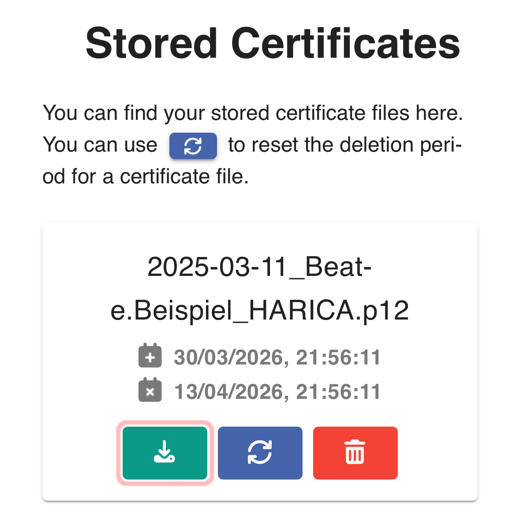Delete the stored certificate with the trash icon

pyautogui.click(x=355, y=453)
